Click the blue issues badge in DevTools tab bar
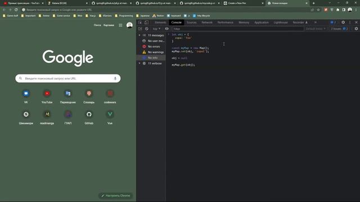Viewport: 360px width, 202px height. (333, 22)
